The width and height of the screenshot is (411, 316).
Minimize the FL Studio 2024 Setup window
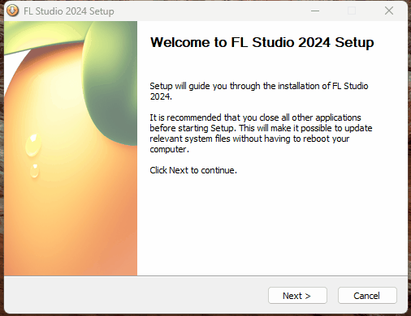coord(315,11)
